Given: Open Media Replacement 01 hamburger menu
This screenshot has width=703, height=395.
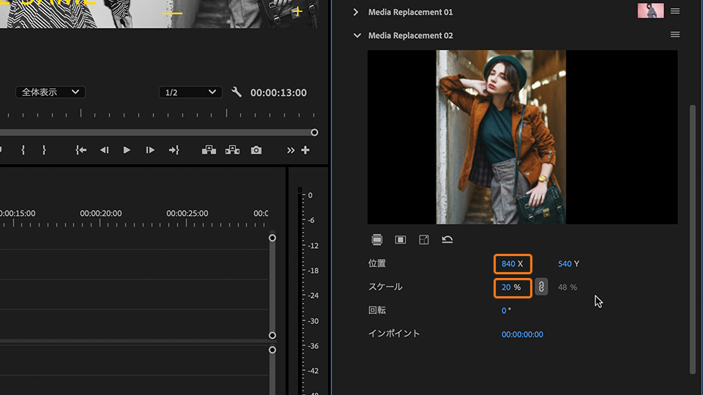Looking at the screenshot, I should [x=674, y=11].
